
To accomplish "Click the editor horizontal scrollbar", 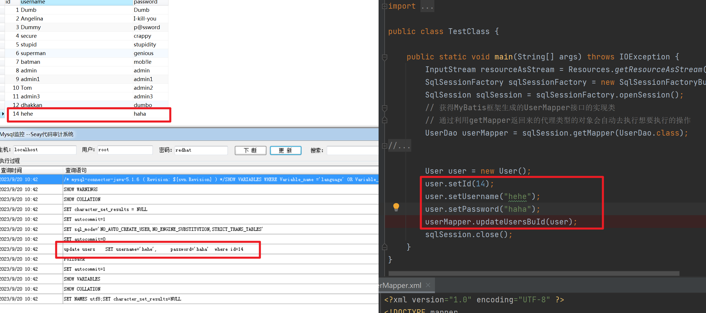I will [x=533, y=273].
